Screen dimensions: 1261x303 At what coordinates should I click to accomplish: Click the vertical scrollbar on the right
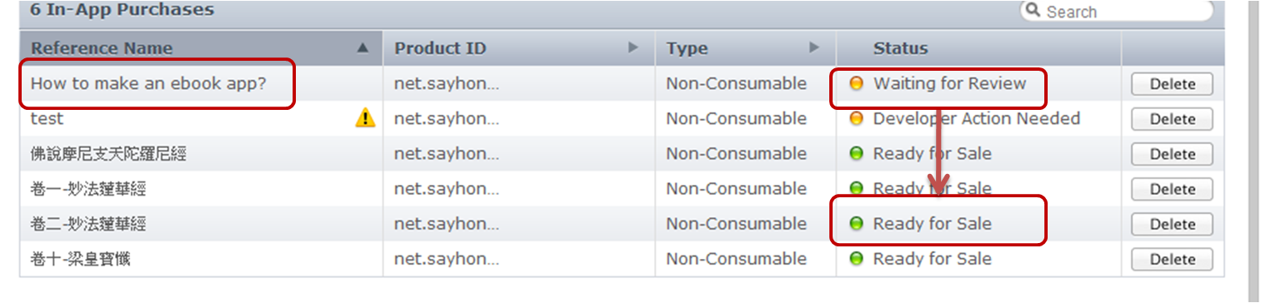tap(1253, 150)
